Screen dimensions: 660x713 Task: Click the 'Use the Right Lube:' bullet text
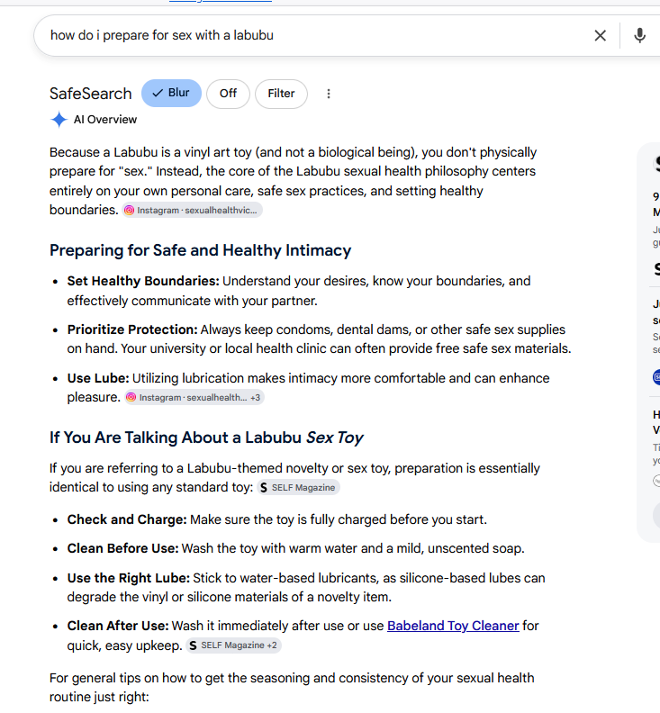pos(128,578)
